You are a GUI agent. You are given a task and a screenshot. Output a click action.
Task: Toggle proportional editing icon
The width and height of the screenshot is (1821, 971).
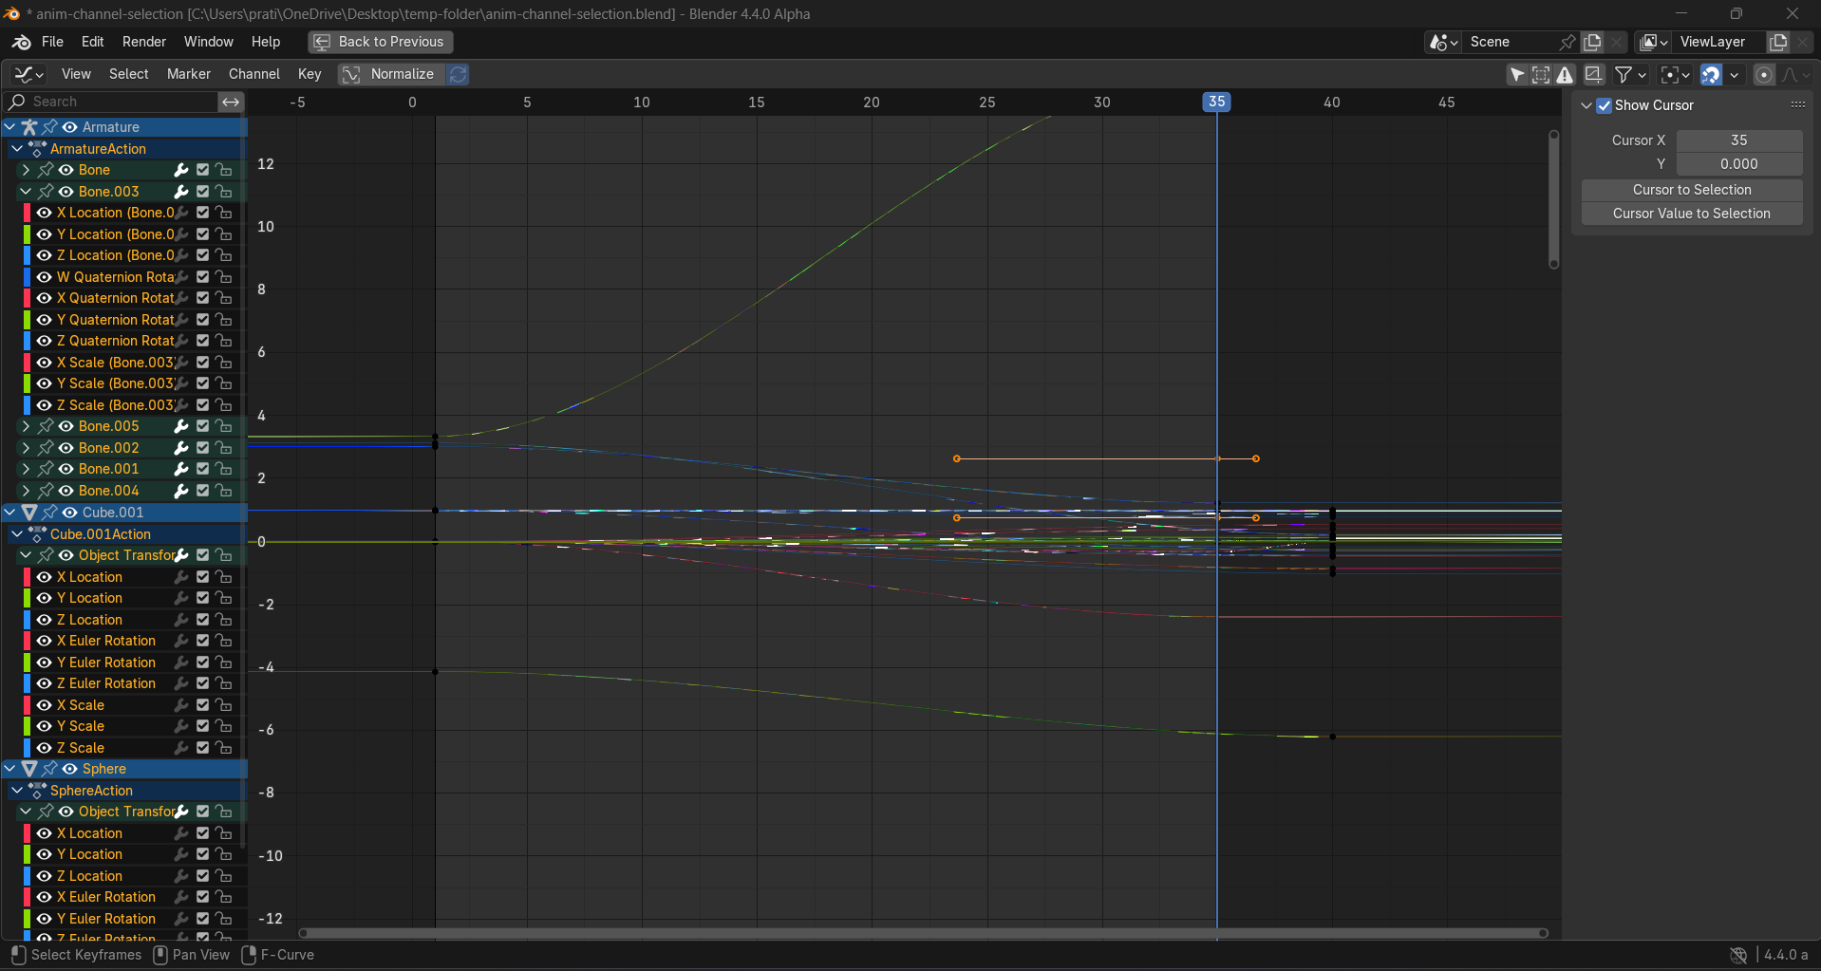tap(1764, 74)
